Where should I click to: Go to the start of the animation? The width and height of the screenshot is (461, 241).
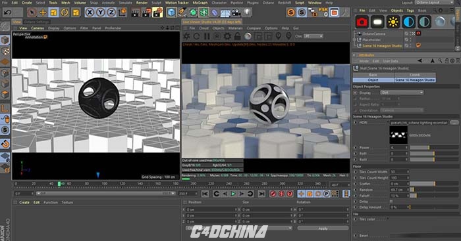click(x=205, y=194)
